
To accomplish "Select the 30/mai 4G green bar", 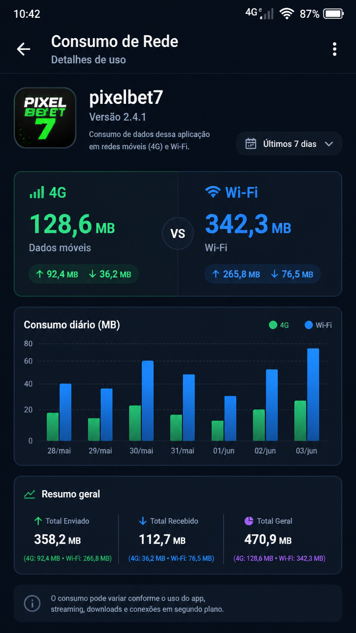I will pyautogui.click(x=135, y=423).
